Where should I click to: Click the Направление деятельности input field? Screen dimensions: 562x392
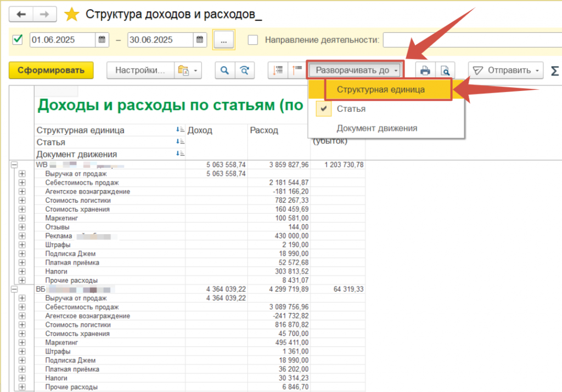472,40
